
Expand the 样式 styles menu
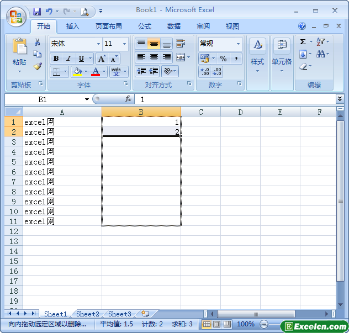(x=257, y=63)
